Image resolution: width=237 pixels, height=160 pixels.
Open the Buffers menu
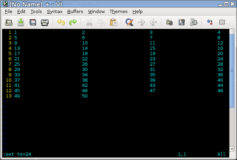tap(75, 11)
